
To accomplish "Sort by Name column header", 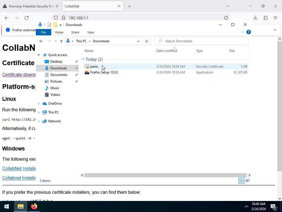I will pyautogui.click(x=89, y=51).
